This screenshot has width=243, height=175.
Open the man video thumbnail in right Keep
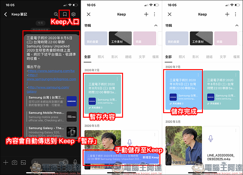pos(184,146)
